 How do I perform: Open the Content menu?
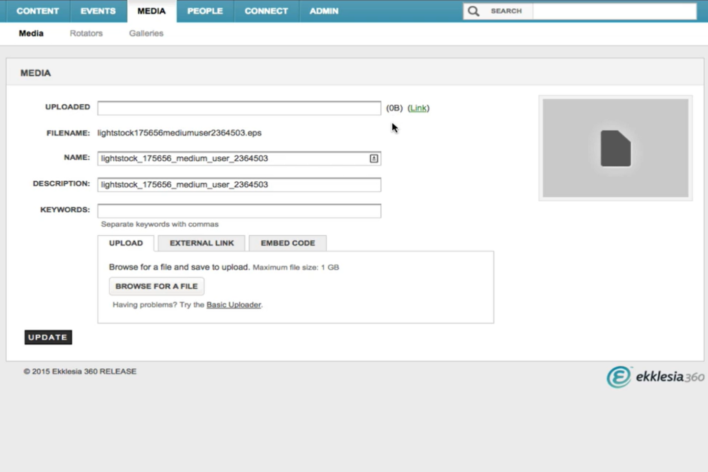[38, 11]
